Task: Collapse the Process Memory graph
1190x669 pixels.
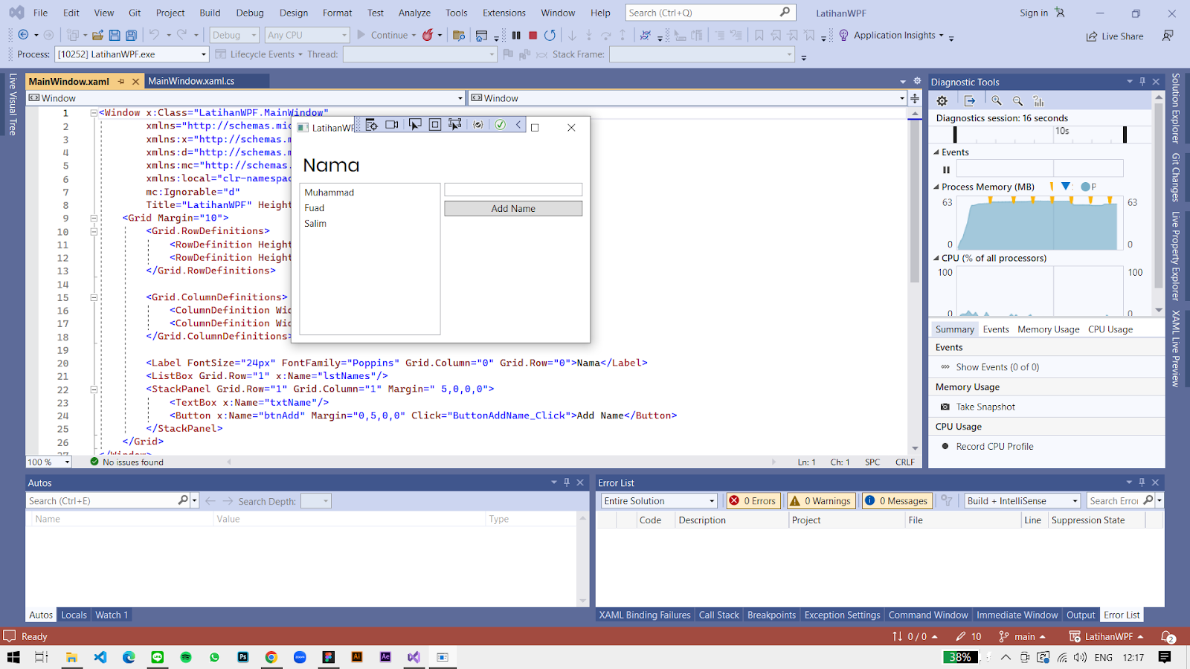Action: point(937,187)
